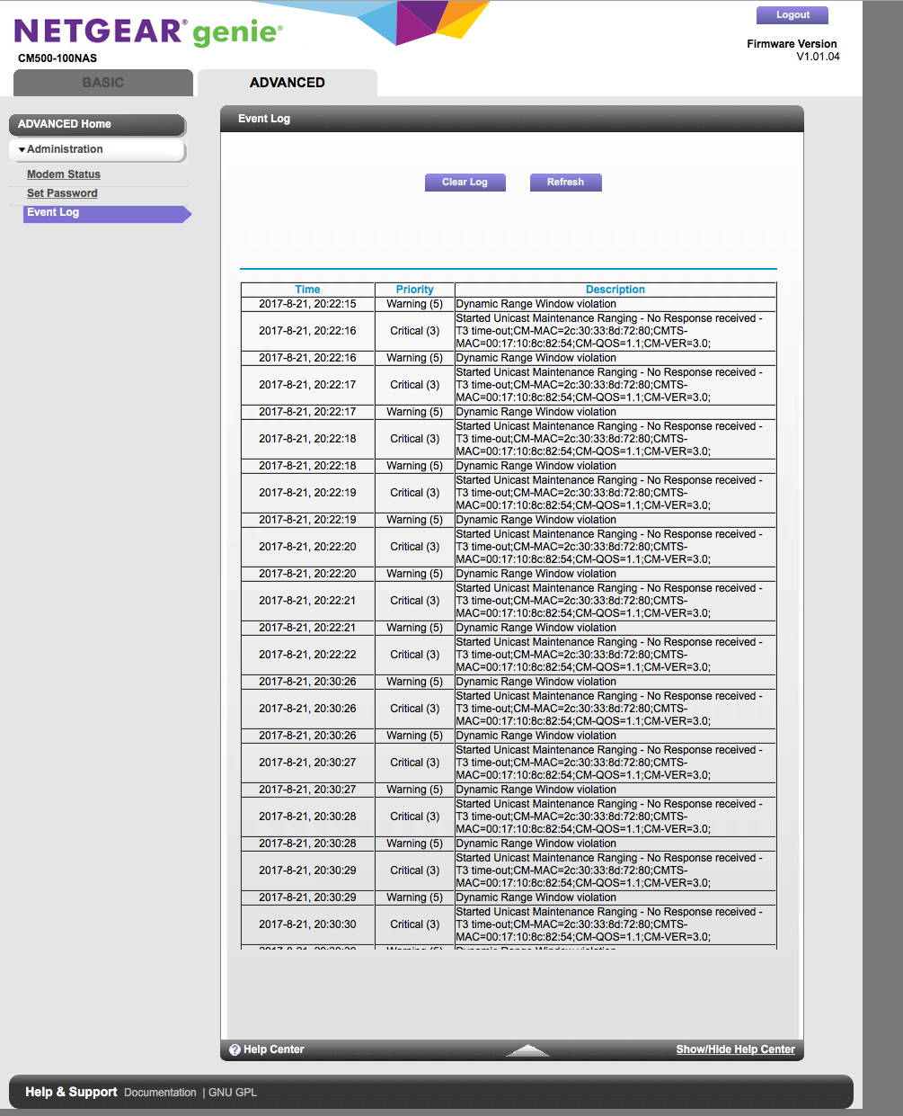
Task: Sort the log by the Time column header
Action: tap(306, 289)
